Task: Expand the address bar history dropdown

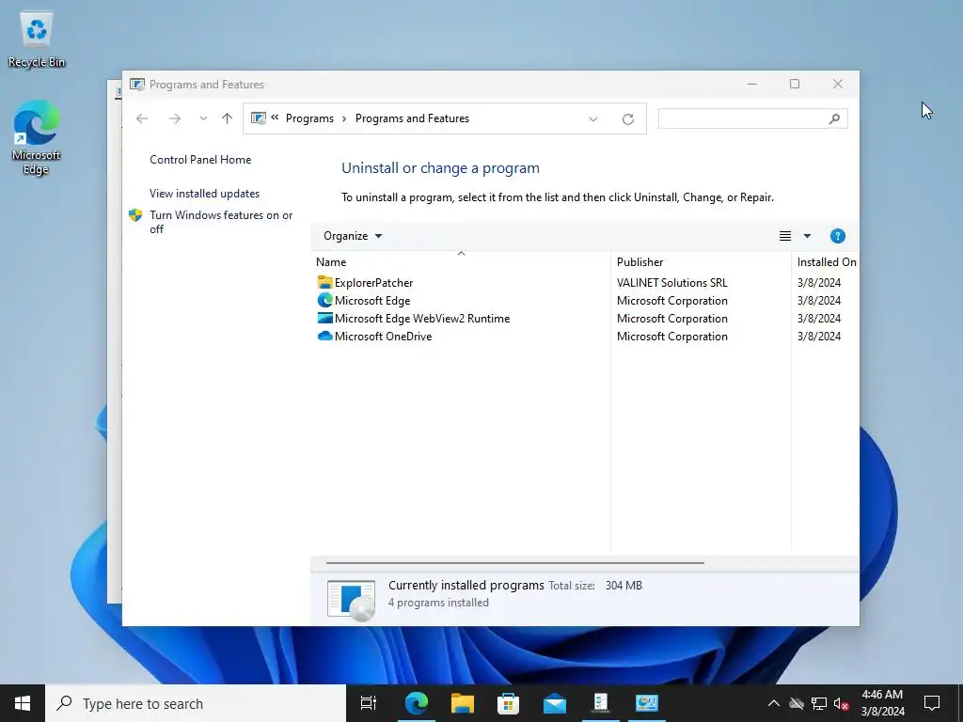Action: tap(593, 119)
